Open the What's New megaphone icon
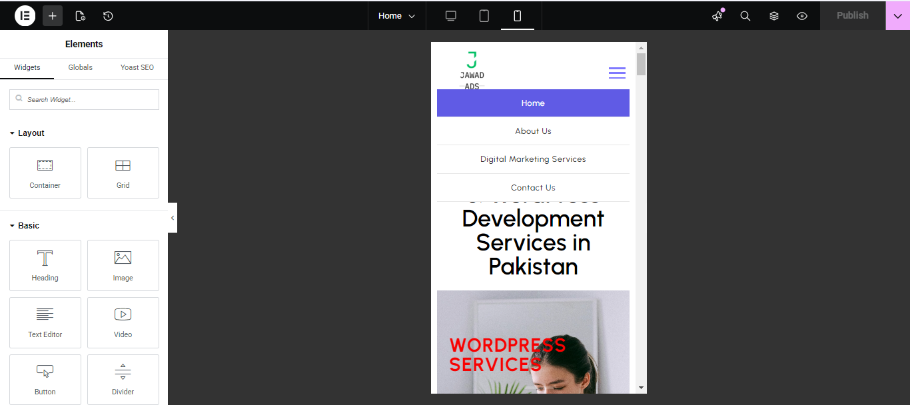Screen dimensions: 910x405 (x=717, y=15)
